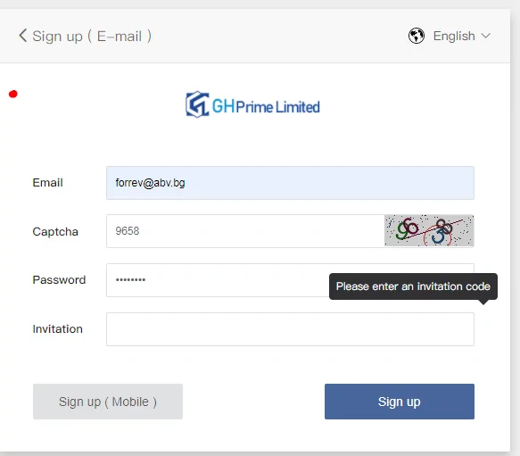Focus the Email field containing forrev@abv.bg
520x456 pixels.
(x=290, y=183)
